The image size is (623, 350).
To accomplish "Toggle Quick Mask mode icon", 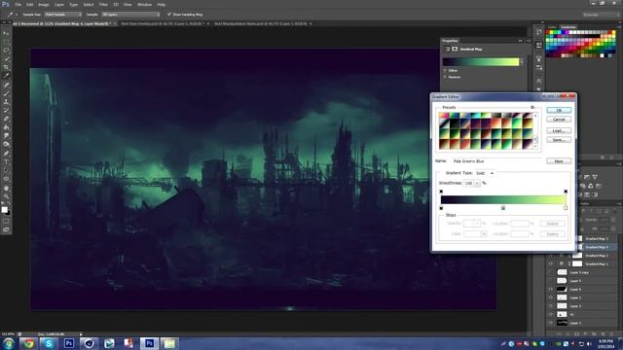I will [6, 221].
